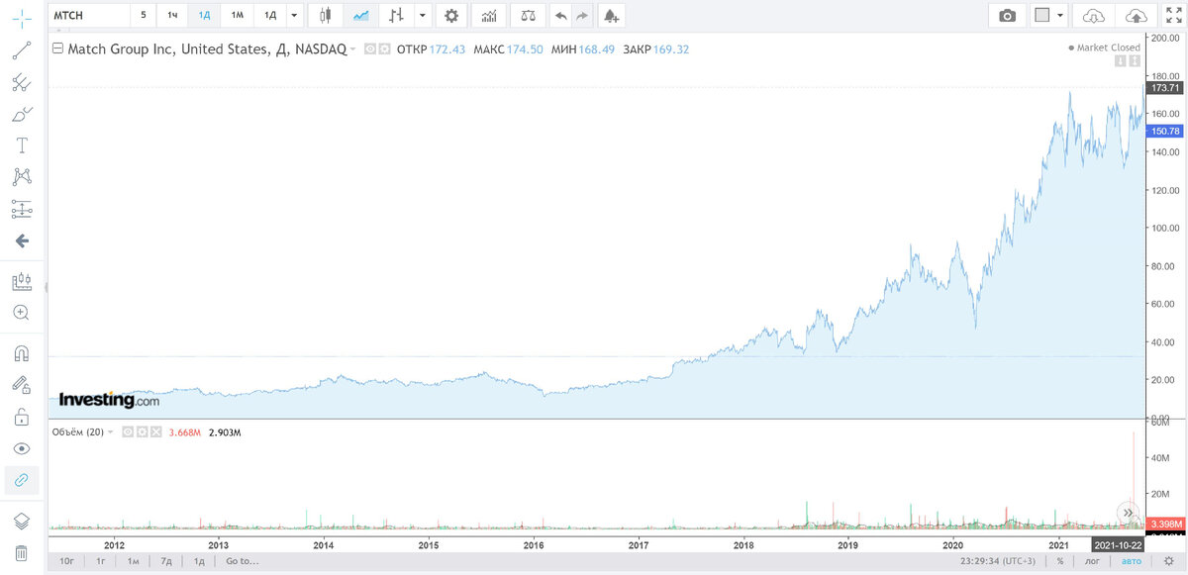Open the layout dropdown arrow
Viewport: 1188px width, 575px height.
coord(1061,15)
